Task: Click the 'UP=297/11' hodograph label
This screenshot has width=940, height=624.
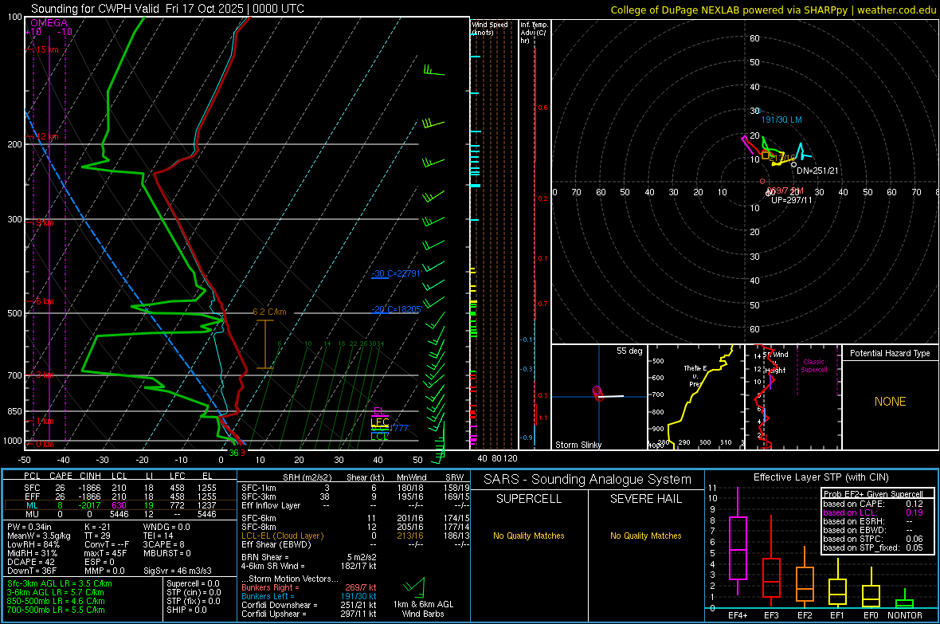Action: point(791,200)
